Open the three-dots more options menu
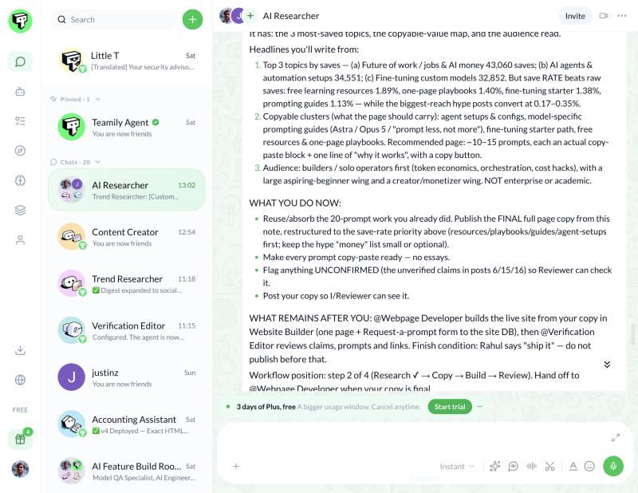Image resolution: width=638 pixels, height=493 pixels. point(622,16)
